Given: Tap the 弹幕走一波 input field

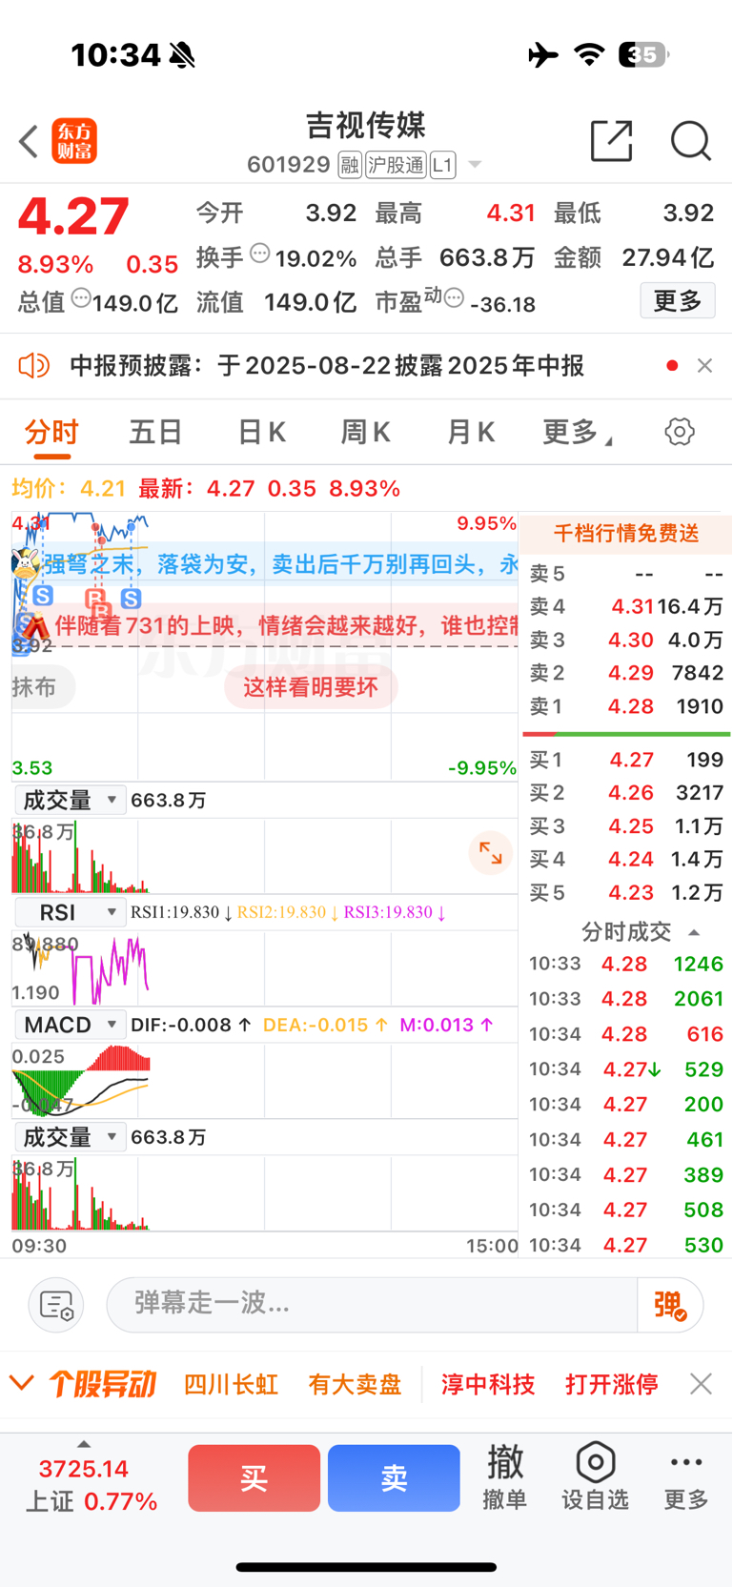Looking at the screenshot, I should coord(372,1305).
